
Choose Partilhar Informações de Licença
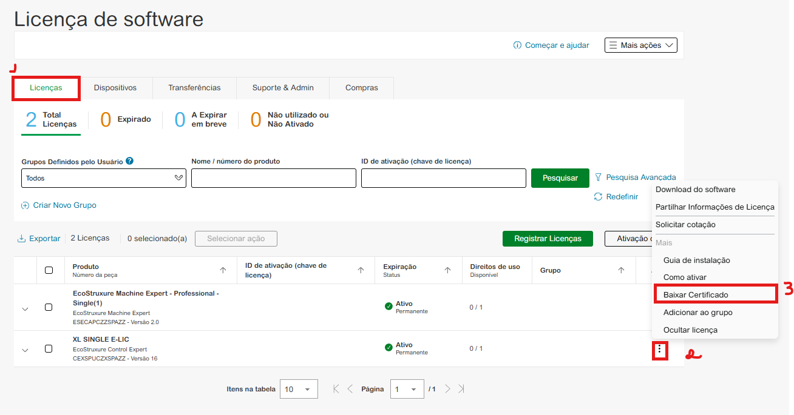[715, 207]
